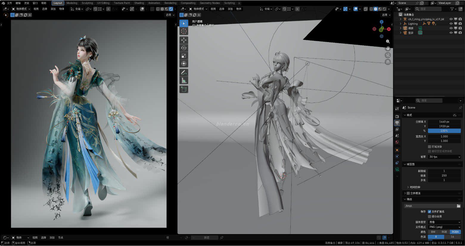This screenshot has height=246, width=465.
Task: Select the Move tool in viewport toolbar
Action: (x=184, y=40)
